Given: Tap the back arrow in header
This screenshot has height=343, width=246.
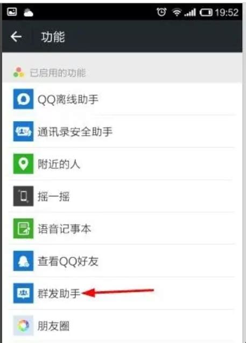Looking at the screenshot, I should (x=16, y=36).
